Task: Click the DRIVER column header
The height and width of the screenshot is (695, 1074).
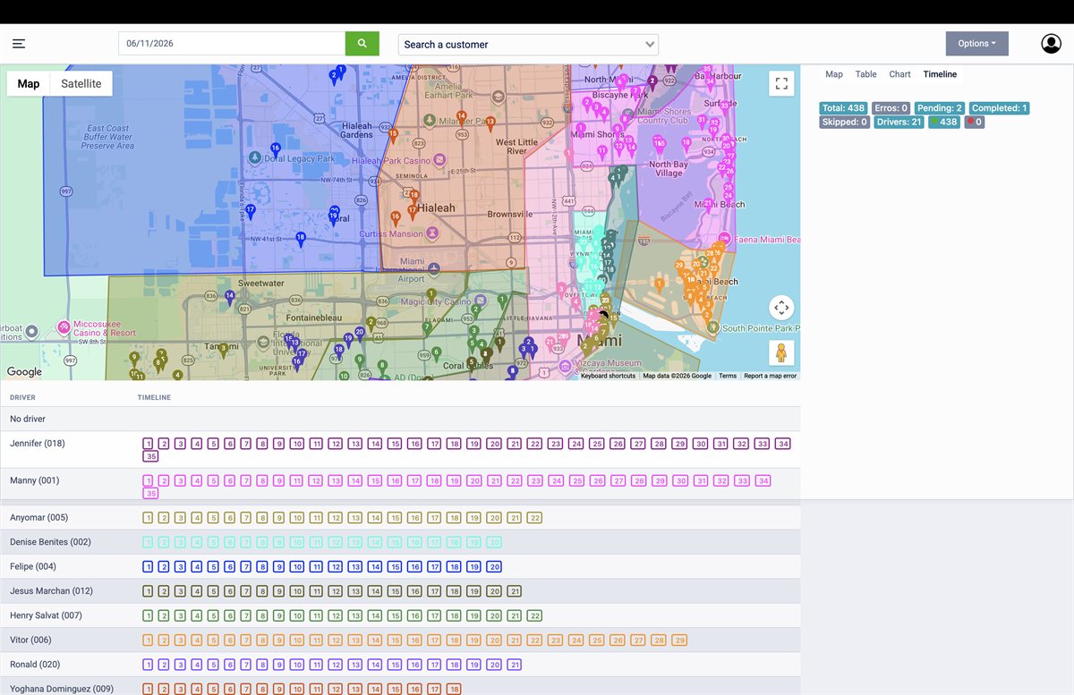Action: point(23,397)
